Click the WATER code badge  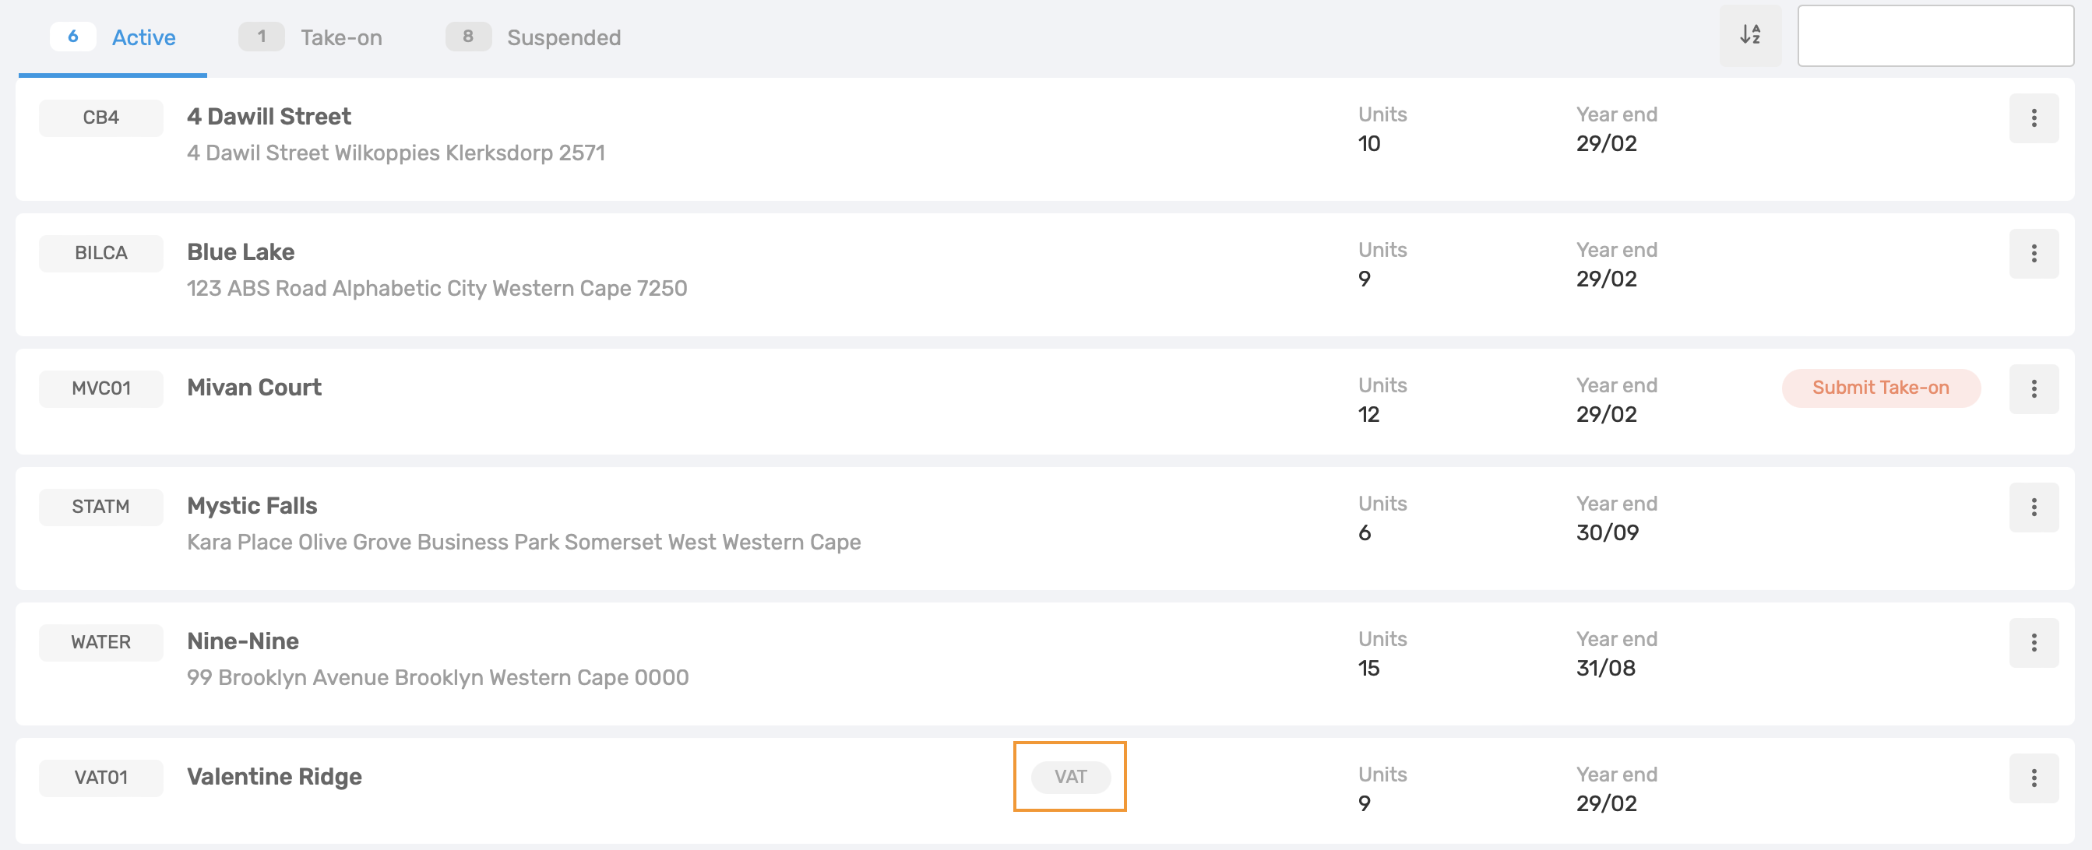100,643
